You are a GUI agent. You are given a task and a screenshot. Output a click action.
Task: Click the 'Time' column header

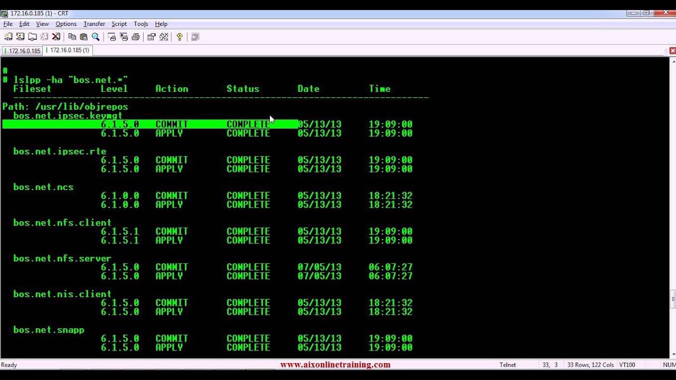click(380, 89)
